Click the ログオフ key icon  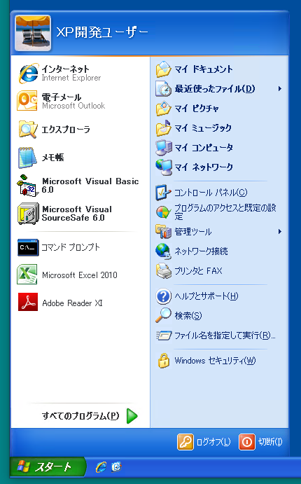coord(185,442)
